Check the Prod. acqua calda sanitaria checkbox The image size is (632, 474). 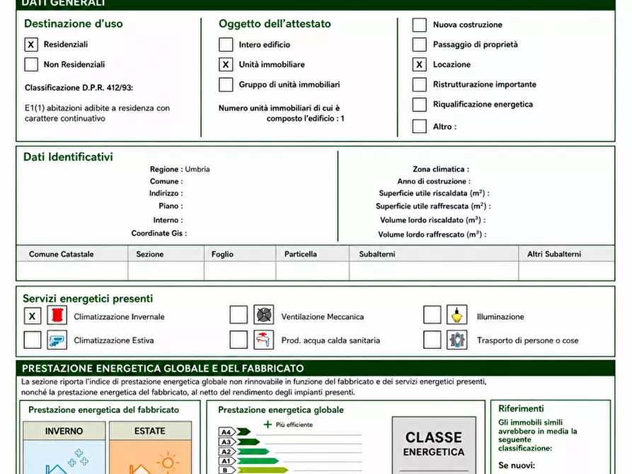pyautogui.click(x=239, y=340)
